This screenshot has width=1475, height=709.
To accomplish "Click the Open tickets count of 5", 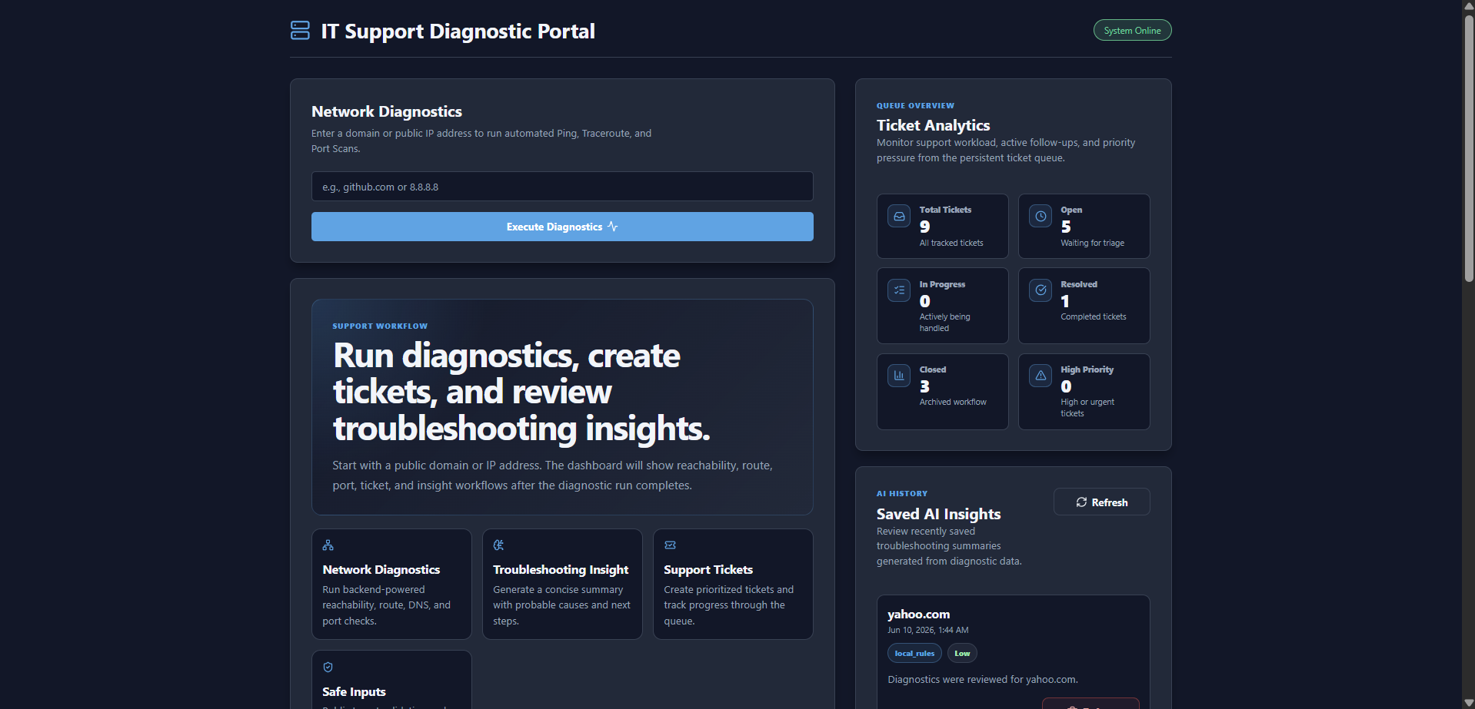I will pos(1066,227).
